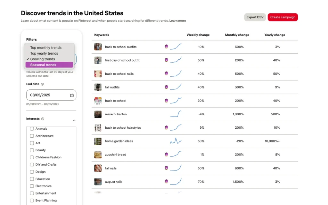The image size is (328, 205).
Task: Click the seasonal badge on zucchini bread row
Action: pos(166,155)
